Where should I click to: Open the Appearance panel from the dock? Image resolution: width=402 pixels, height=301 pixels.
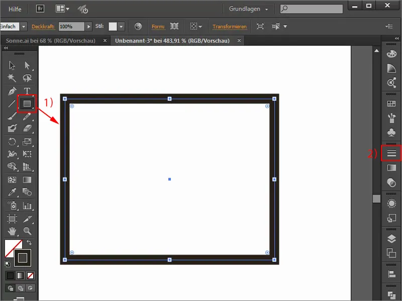pos(392,154)
